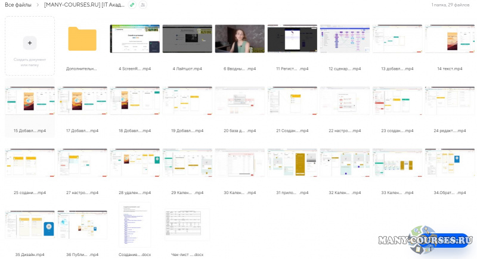This screenshot has width=477, height=259.
Task: Open the 20 база д... .mp4 video
Action: (240, 101)
